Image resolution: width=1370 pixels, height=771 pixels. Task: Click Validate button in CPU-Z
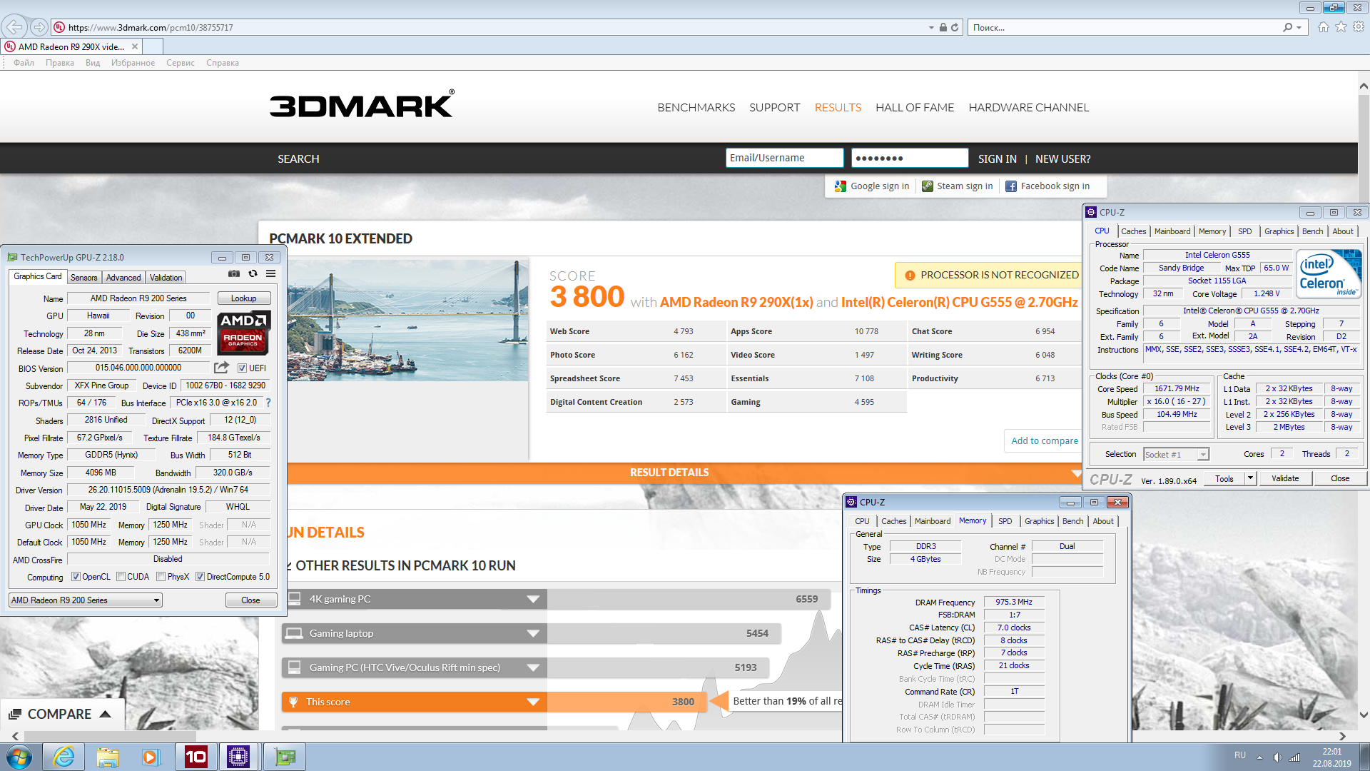(1285, 478)
